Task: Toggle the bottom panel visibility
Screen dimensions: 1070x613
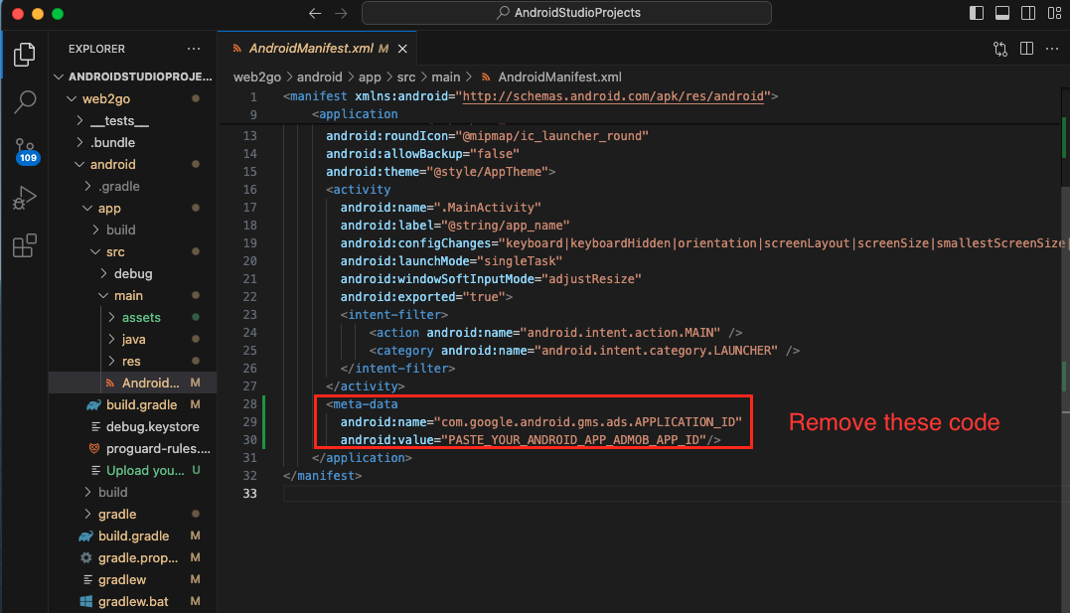Action: (1003, 14)
